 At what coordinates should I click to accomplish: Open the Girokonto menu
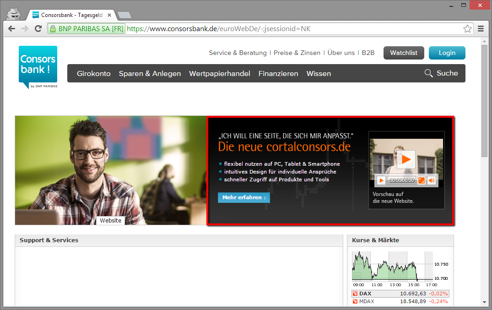tap(93, 74)
